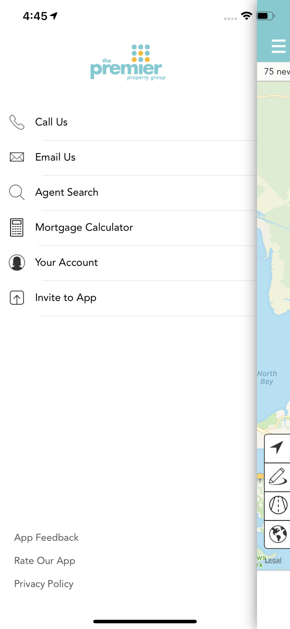The width and height of the screenshot is (290, 629).
Task: Click the share icon beside Invite to App
Action: pyautogui.click(x=17, y=297)
